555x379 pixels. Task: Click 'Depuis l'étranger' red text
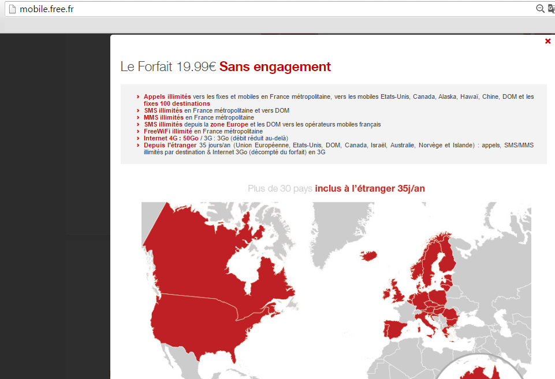(170, 145)
